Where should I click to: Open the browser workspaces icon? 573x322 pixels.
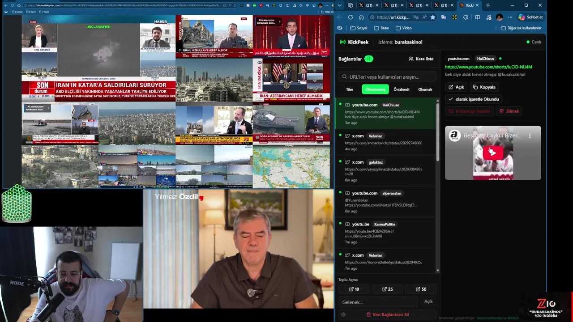[351, 5]
